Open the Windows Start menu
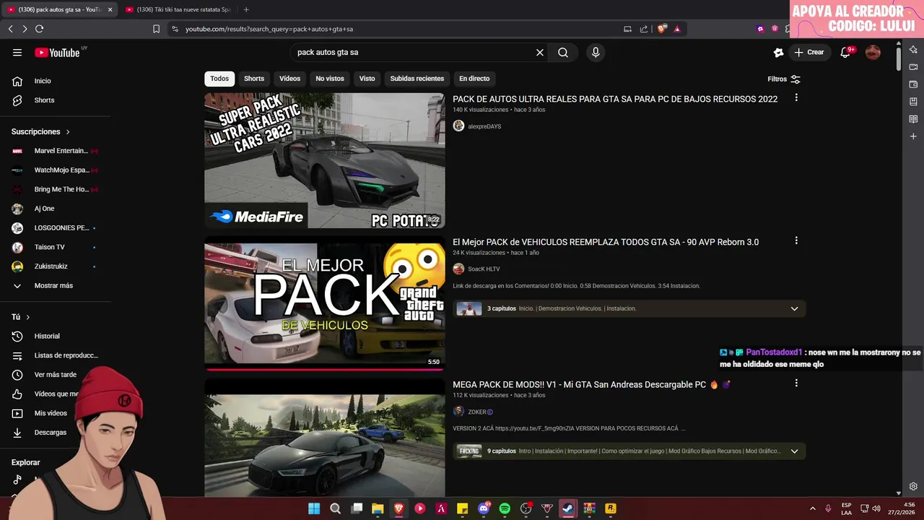Viewport: 924px width, 520px height. pos(314,508)
